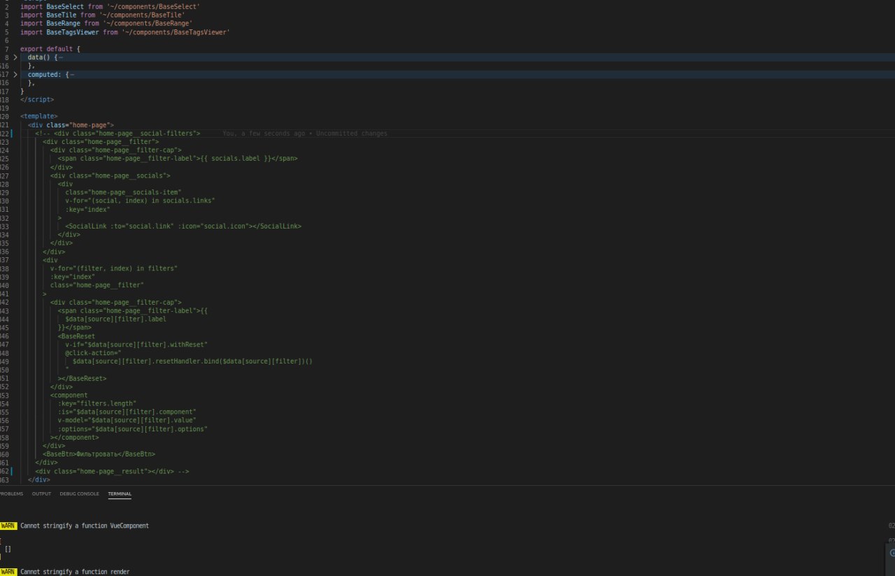This screenshot has height=576, width=895.
Task: Click the home-page__socials div line
Action: [110, 175]
